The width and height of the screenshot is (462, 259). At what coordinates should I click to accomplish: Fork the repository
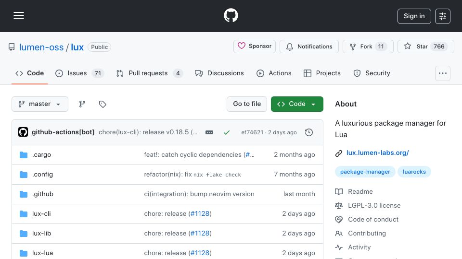(368, 47)
